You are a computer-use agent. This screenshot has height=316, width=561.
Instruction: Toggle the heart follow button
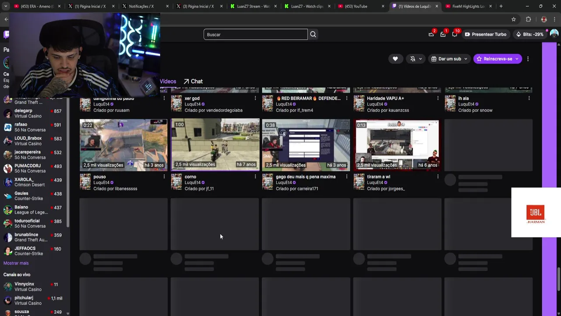tap(395, 59)
